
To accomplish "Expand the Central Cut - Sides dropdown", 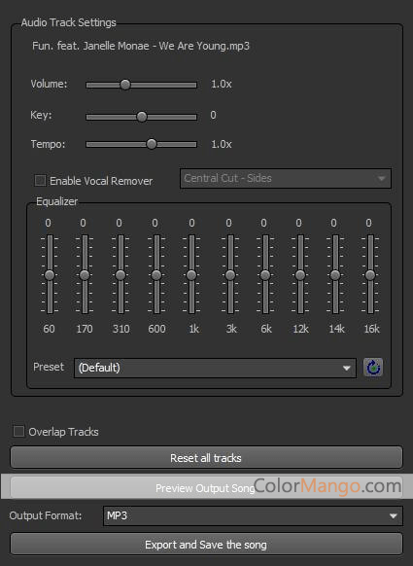I will 286,178.
